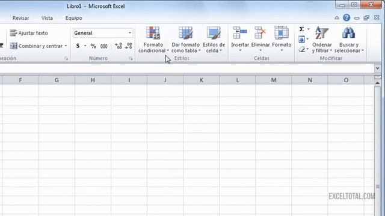Increase decimal places

pos(119,46)
